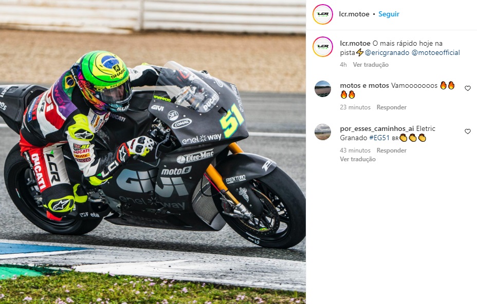
Task: Reply to the por_esses_caminhos_ai comment
Action: tap(392, 150)
